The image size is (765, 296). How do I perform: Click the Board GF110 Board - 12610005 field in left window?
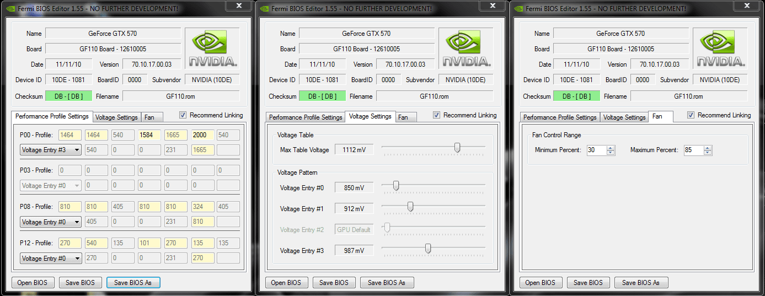pos(113,49)
